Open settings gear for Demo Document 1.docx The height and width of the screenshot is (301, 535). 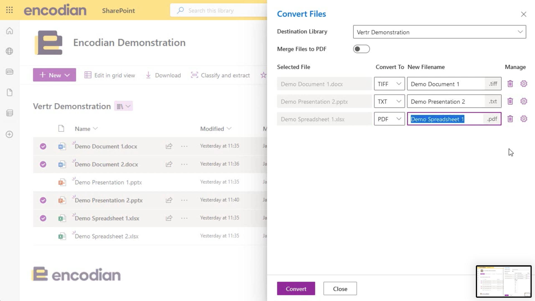point(524,84)
